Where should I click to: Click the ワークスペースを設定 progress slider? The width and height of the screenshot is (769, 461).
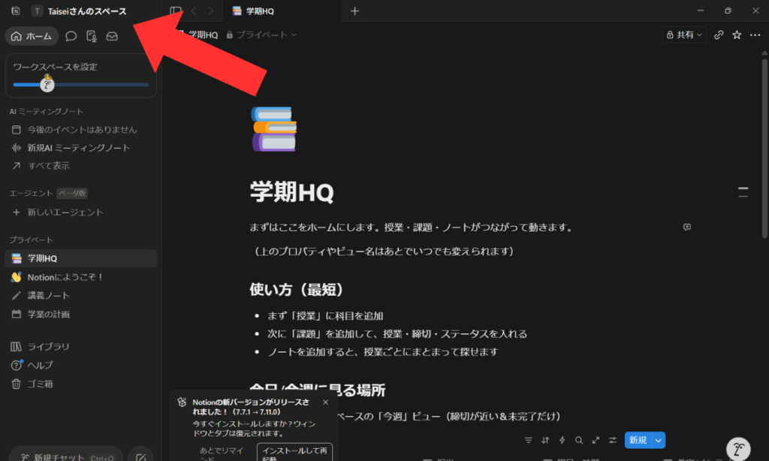coord(80,84)
